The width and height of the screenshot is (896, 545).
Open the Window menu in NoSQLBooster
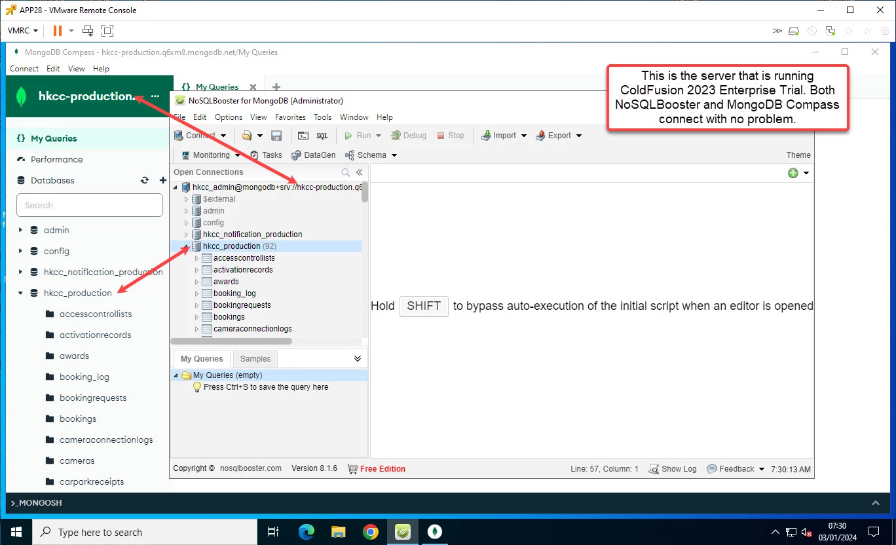pos(354,117)
